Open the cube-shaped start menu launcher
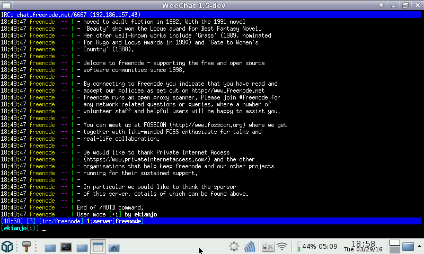The height and width of the screenshot is (254, 424). pyautogui.click(x=7, y=247)
